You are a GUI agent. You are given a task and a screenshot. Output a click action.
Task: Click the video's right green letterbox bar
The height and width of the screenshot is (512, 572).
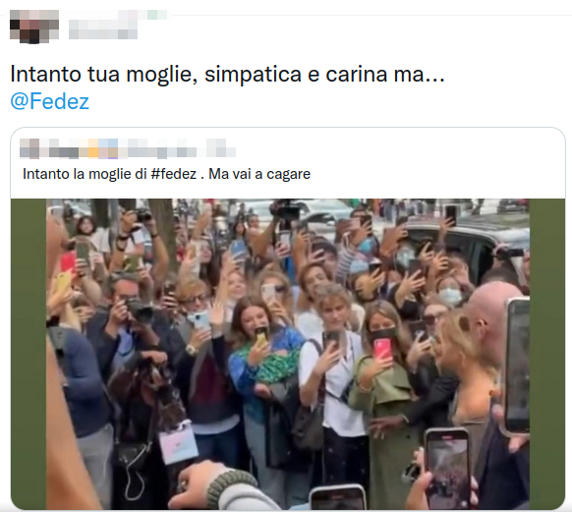click(547, 354)
